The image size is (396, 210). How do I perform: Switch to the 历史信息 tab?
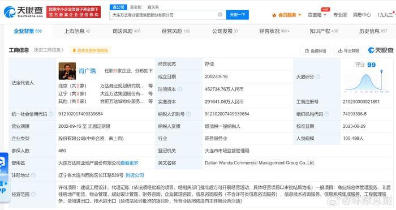tap(373, 31)
